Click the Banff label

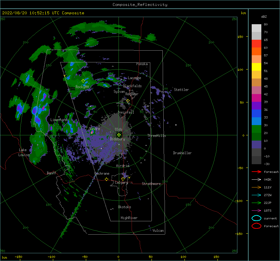pyautogui.click(x=51, y=173)
